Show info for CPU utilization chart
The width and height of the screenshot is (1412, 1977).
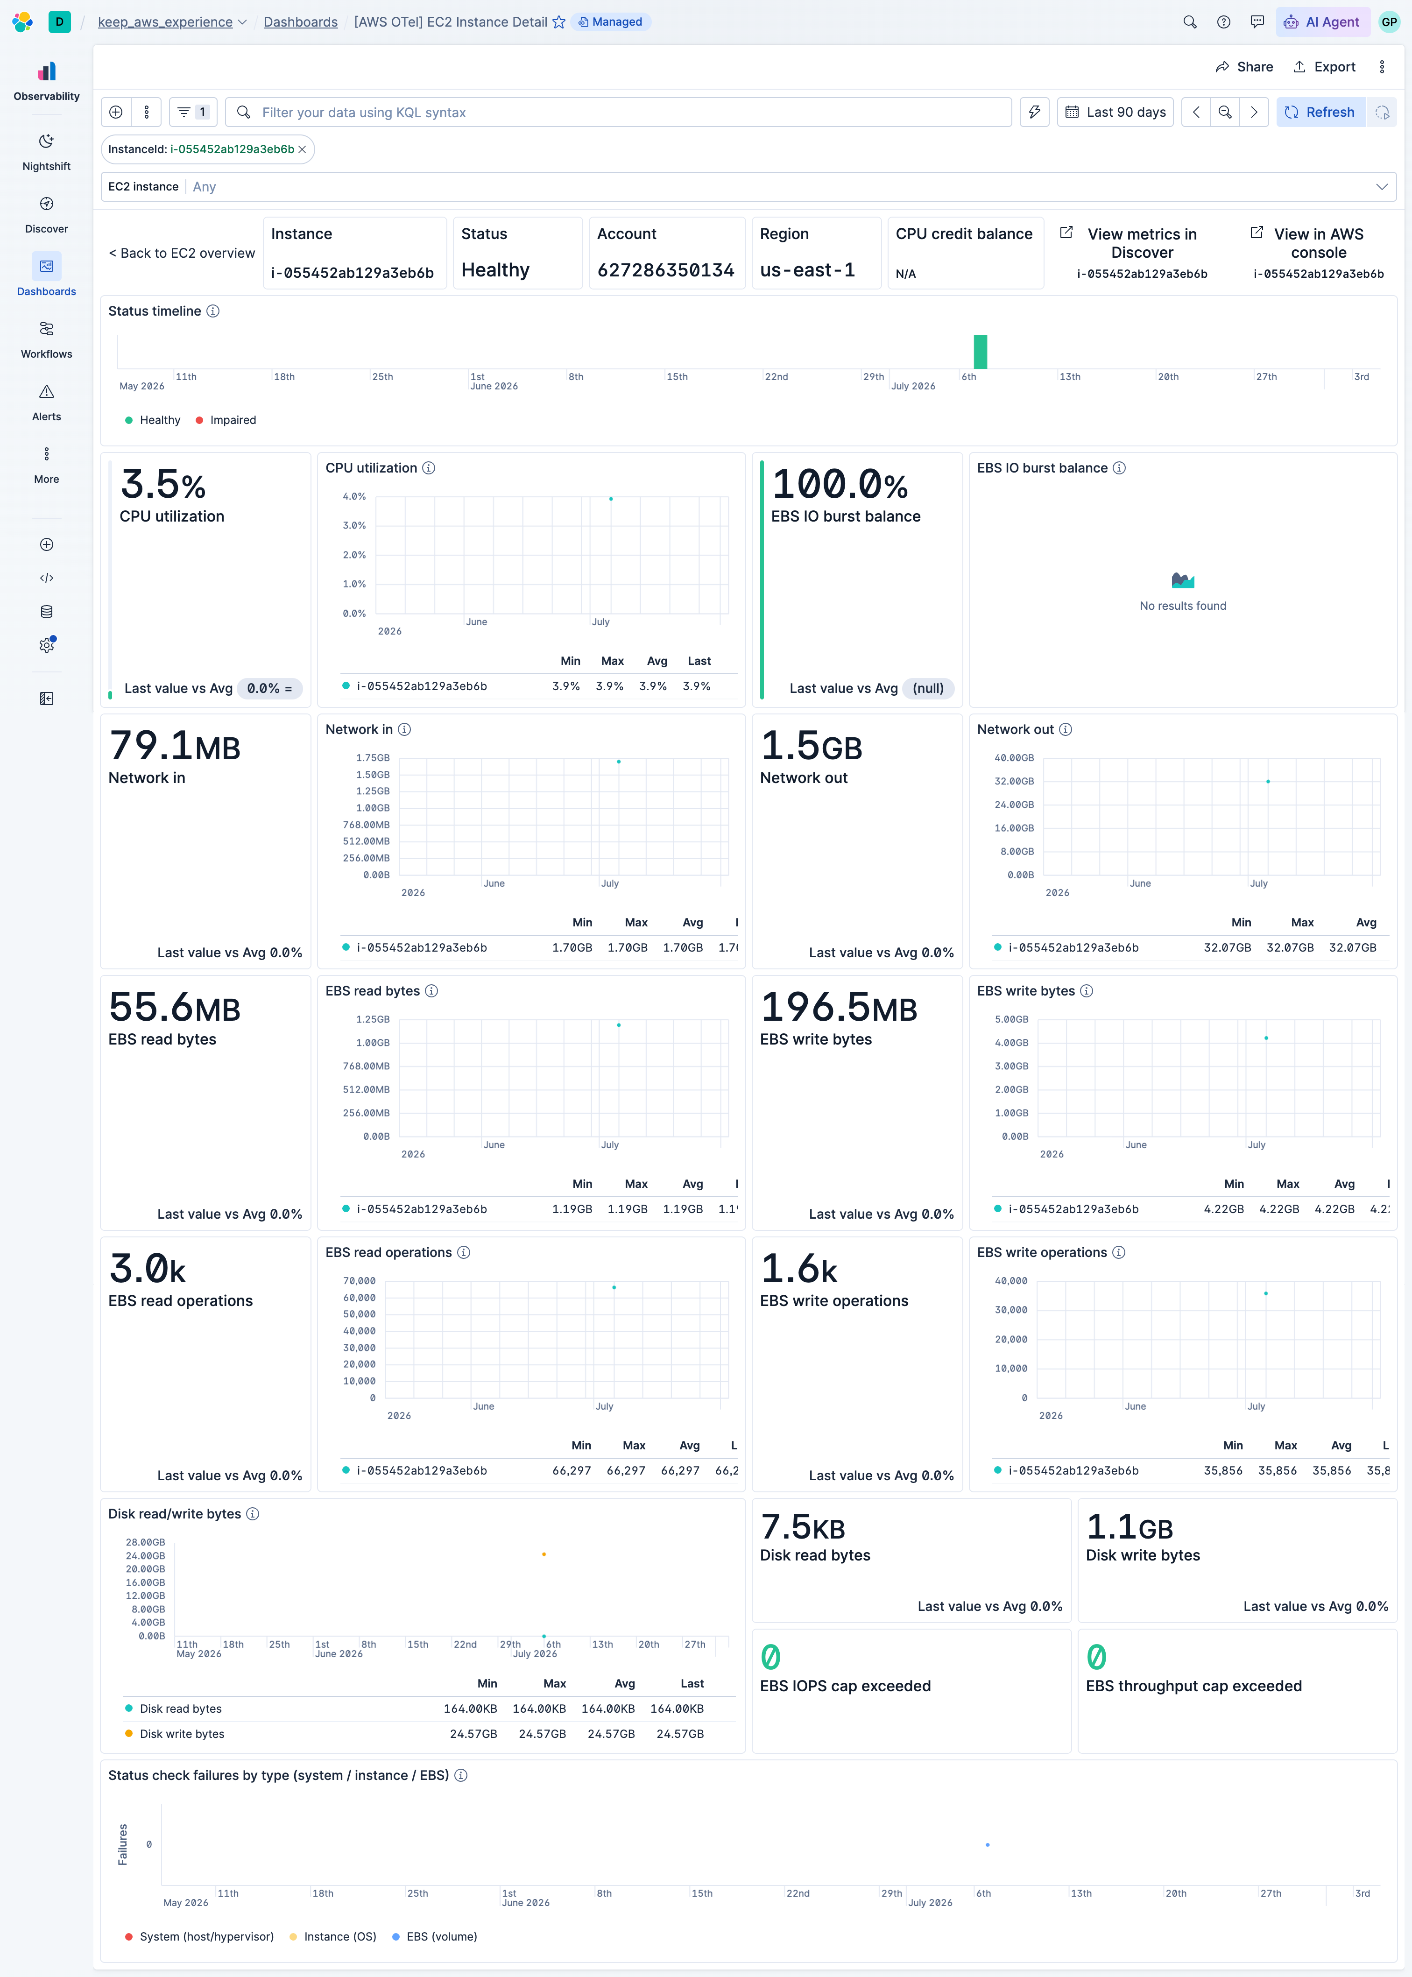point(429,468)
